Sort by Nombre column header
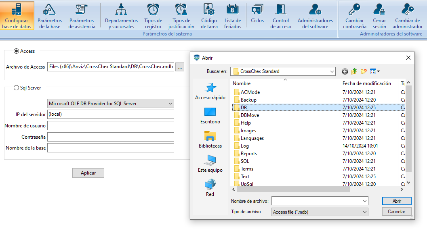 pyautogui.click(x=285, y=83)
